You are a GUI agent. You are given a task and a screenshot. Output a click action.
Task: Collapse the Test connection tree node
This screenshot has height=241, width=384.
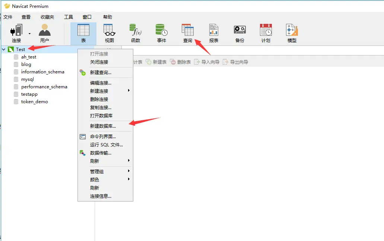click(x=4, y=50)
